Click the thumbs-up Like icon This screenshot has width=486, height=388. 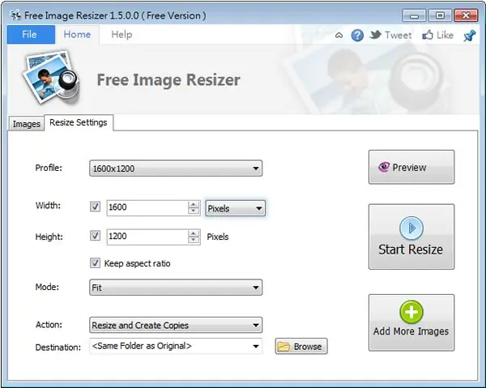click(x=428, y=35)
